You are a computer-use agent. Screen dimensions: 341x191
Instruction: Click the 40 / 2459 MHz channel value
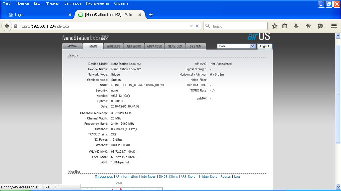pyautogui.click(x=121, y=113)
